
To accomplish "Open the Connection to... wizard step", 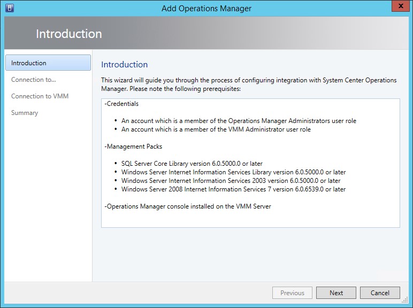I will point(34,80).
